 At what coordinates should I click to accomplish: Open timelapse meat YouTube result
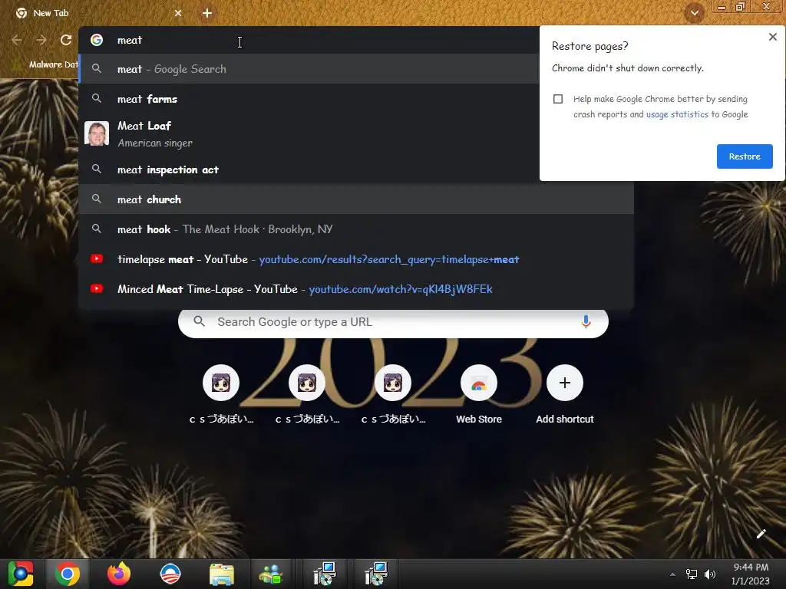[x=356, y=259]
